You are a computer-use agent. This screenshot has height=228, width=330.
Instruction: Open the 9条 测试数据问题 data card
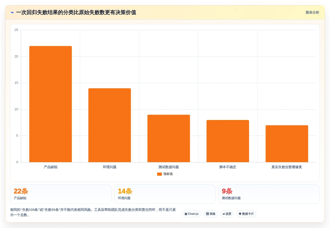point(269,194)
